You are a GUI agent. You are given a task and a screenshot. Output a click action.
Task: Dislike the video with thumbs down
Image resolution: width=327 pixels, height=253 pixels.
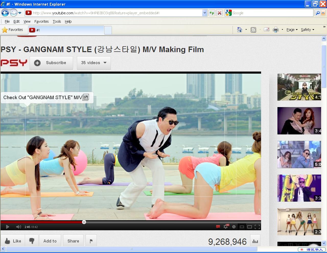(32, 241)
